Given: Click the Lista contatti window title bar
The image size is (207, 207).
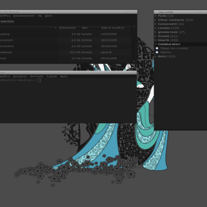Looking at the screenshot, I should tap(180, 12).
